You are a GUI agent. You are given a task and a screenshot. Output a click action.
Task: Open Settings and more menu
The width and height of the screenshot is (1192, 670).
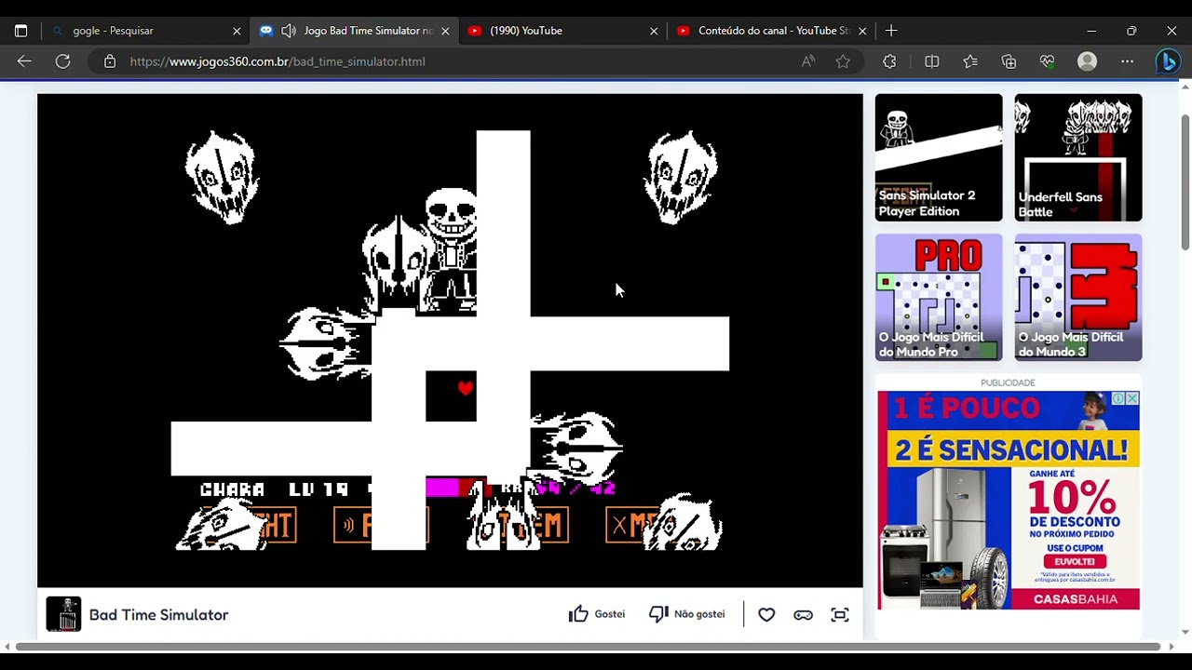coord(1128,61)
